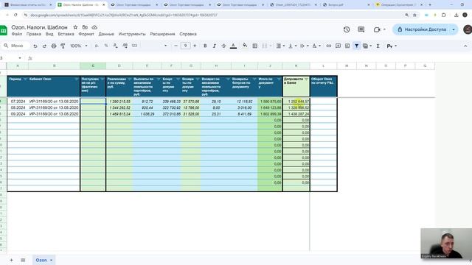Open filter on Период header
The width and height of the screenshot is (472, 265).
click(25, 79)
